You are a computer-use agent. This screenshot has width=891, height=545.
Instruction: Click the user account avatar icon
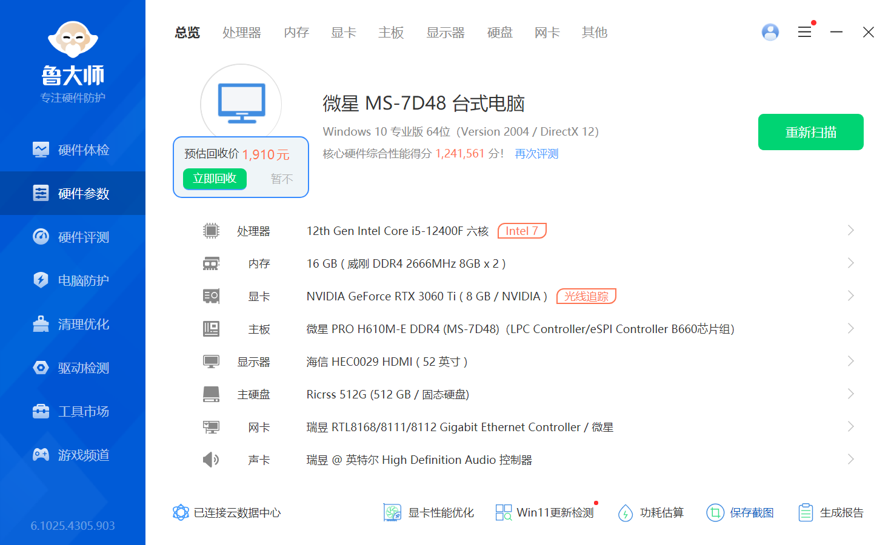pyautogui.click(x=770, y=32)
